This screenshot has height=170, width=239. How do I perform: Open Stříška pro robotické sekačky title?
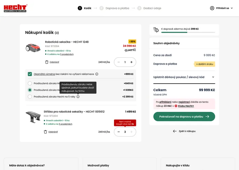[x=74, y=112]
